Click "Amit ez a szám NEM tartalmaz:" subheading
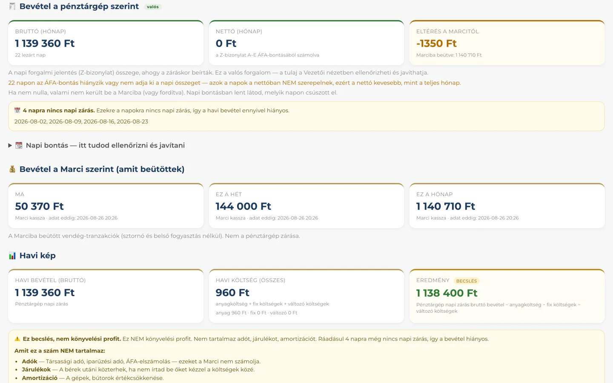 click(60, 351)
